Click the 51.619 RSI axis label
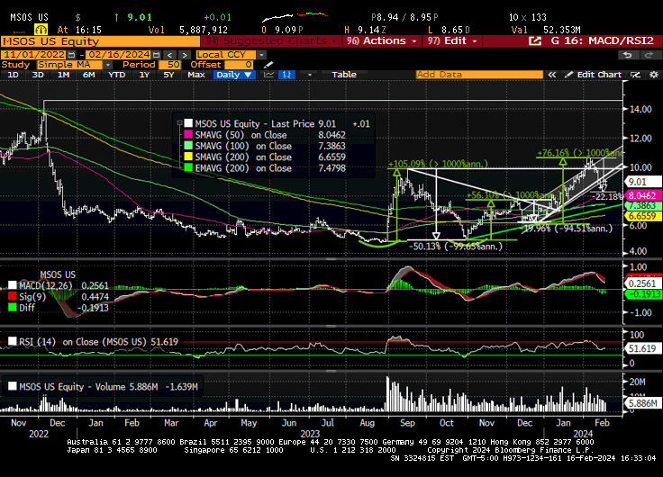 coord(642,348)
